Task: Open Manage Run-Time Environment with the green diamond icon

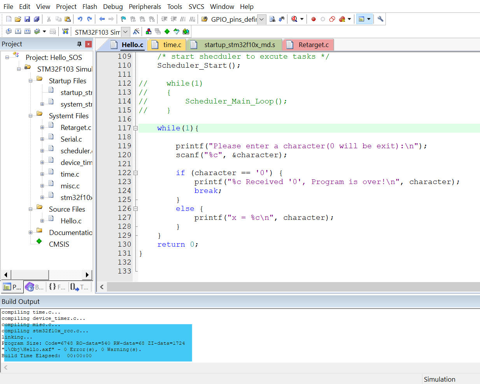Action: [x=167, y=32]
